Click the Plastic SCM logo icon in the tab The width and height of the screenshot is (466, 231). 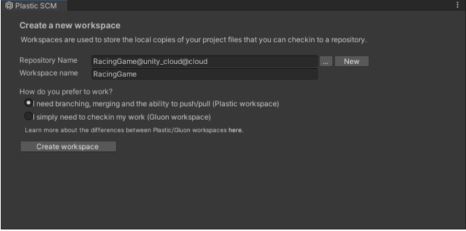point(9,5)
